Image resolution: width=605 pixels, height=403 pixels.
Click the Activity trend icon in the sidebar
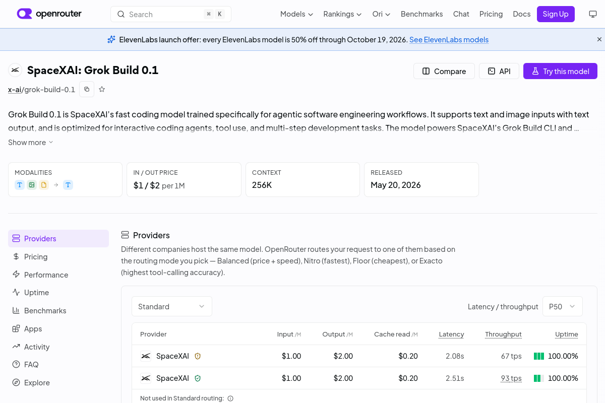point(16,347)
